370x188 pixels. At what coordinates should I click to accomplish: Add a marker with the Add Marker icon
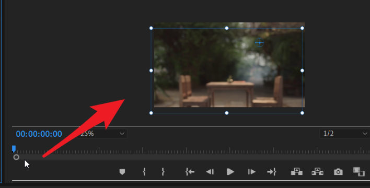pos(122,172)
